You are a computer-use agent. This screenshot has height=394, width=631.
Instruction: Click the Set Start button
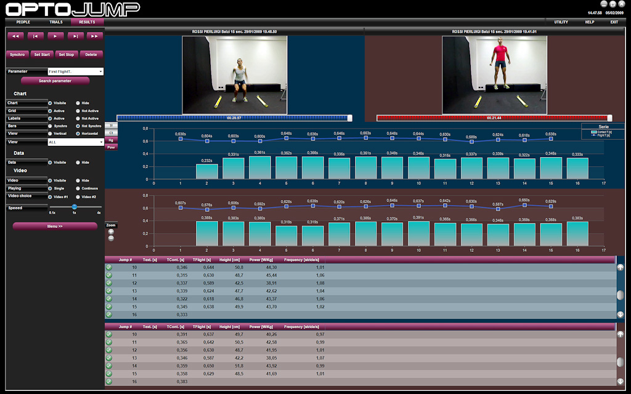43,55
